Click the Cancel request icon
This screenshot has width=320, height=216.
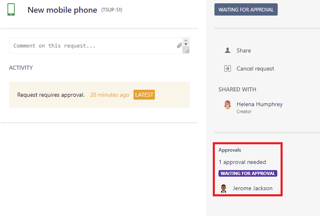click(228, 68)
